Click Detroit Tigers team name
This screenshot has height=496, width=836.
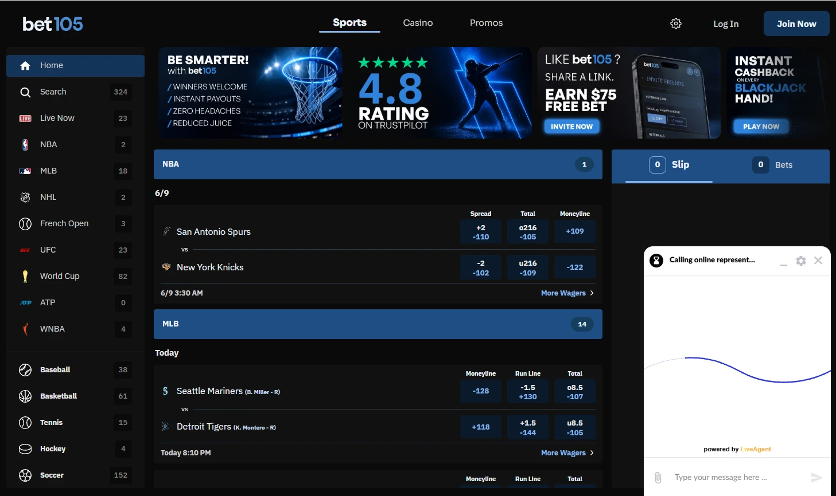(x=204, y=427)
